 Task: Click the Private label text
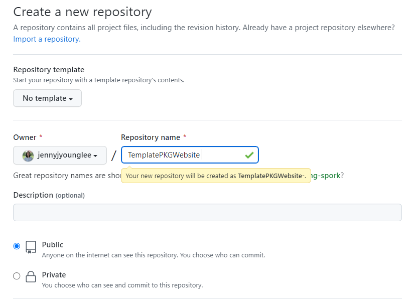click(x=54, y=275)
